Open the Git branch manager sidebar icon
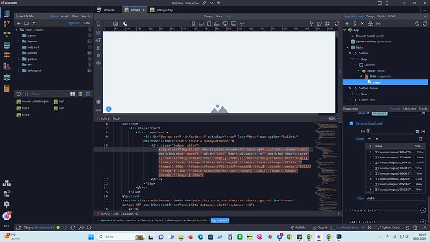The height and width of the screenshot is (242, 430). click(7, 24)
